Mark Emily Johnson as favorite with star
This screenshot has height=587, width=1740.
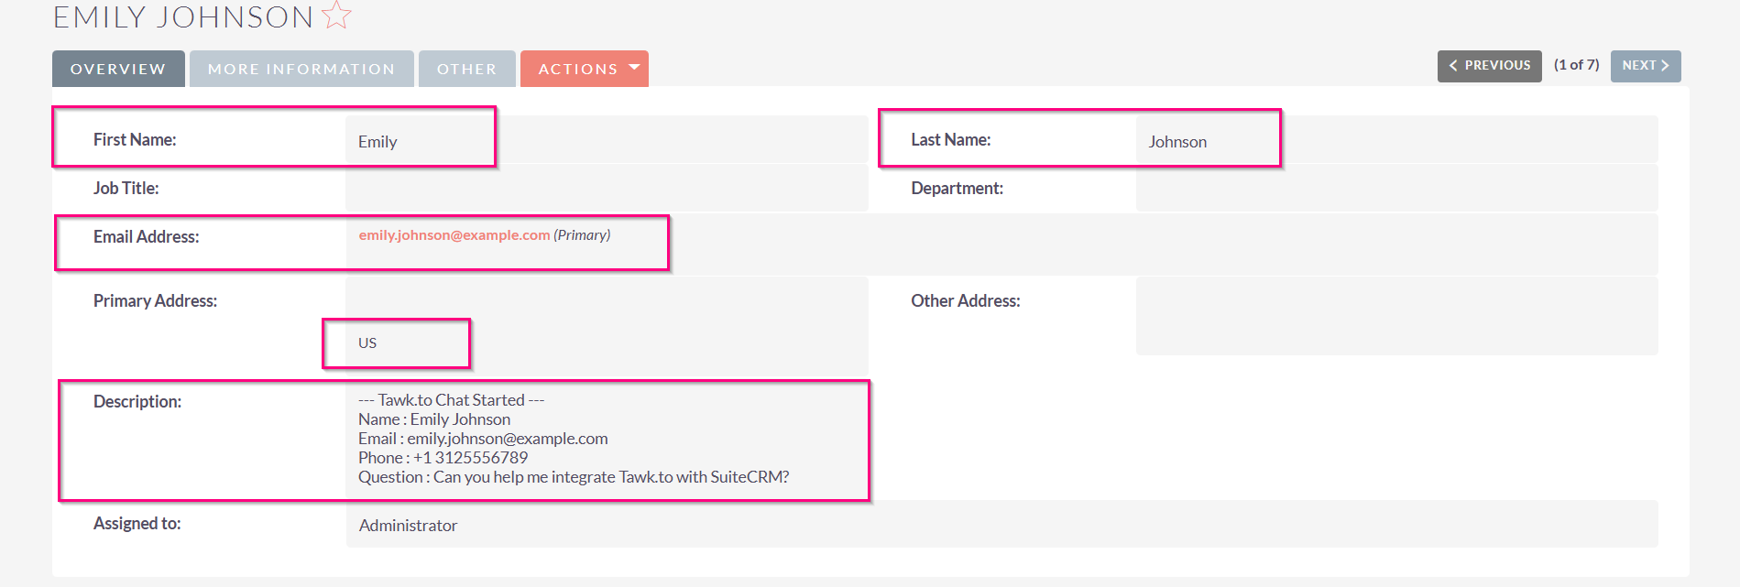337,16
